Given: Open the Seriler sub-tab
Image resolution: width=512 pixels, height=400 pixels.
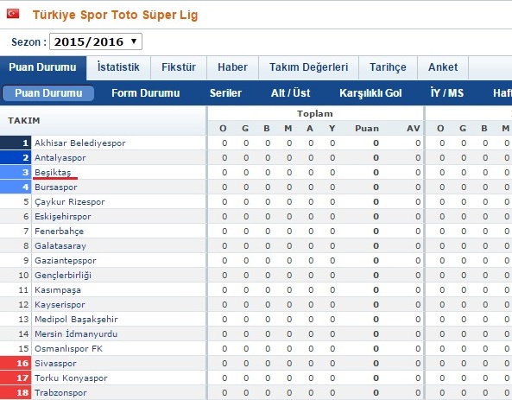Looking at the screenshot, I should (x=225, y=93).
